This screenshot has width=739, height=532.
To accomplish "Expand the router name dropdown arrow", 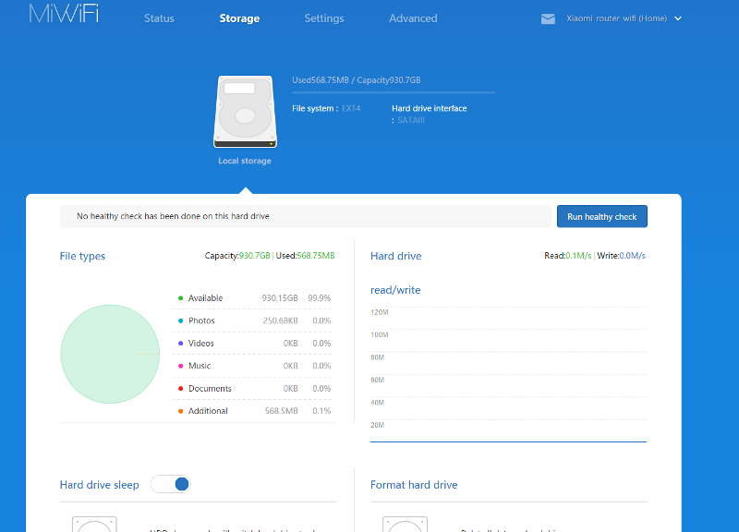I will click(678, 18).
